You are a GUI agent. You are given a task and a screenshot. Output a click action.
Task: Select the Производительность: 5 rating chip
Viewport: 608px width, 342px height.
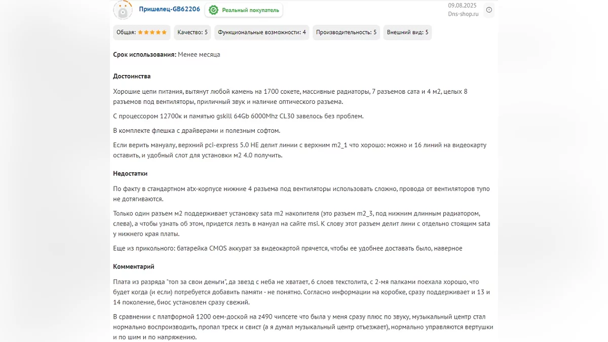pos(346,32)
